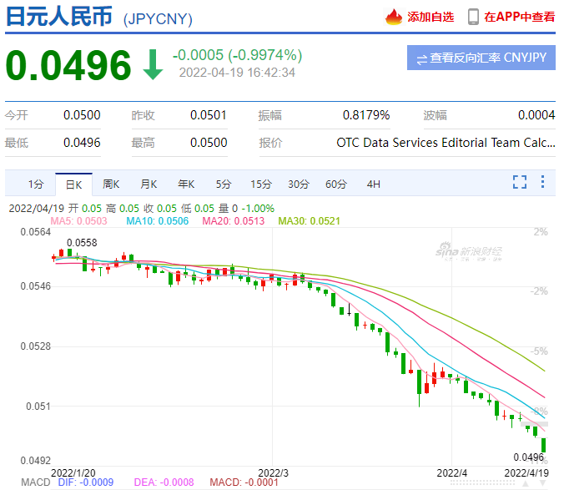The width and height of the screenshot is (564, 490).
Task: Click the MA20: 0.0513 legend label
Action: (233, 221)
